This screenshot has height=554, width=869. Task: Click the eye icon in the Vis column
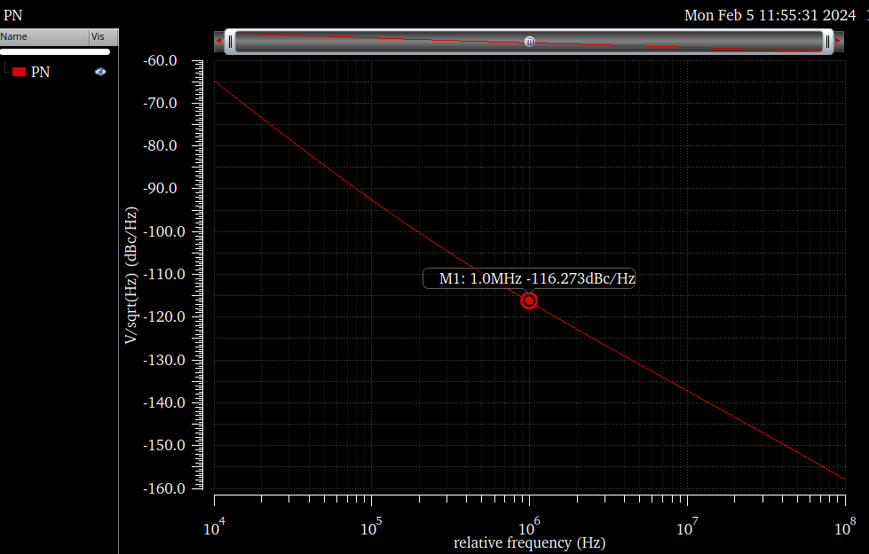coord(99,71)
